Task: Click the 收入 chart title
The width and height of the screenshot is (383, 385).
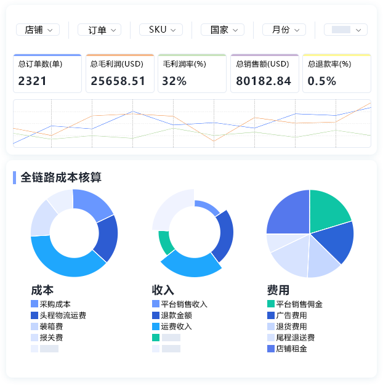Action: click(163, 290)
